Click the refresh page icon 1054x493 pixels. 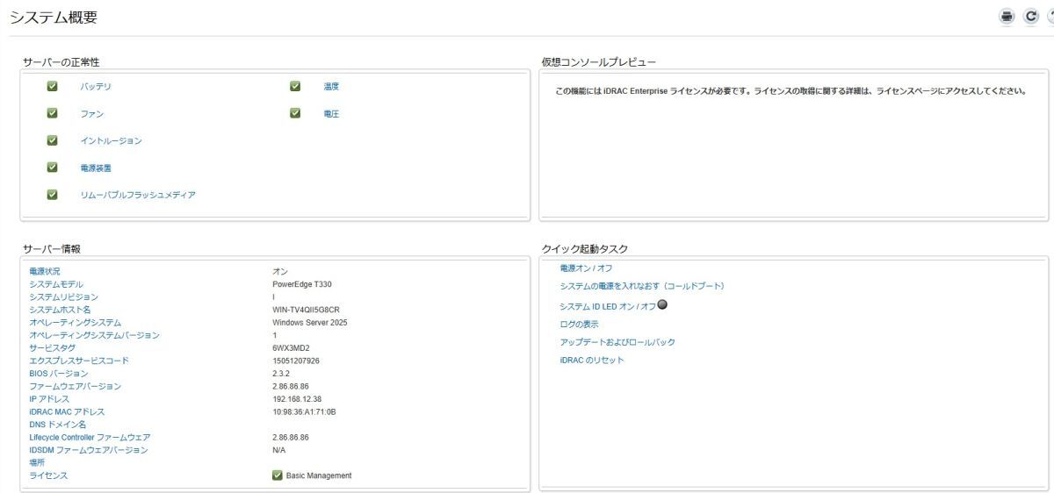coord(1031,16)
